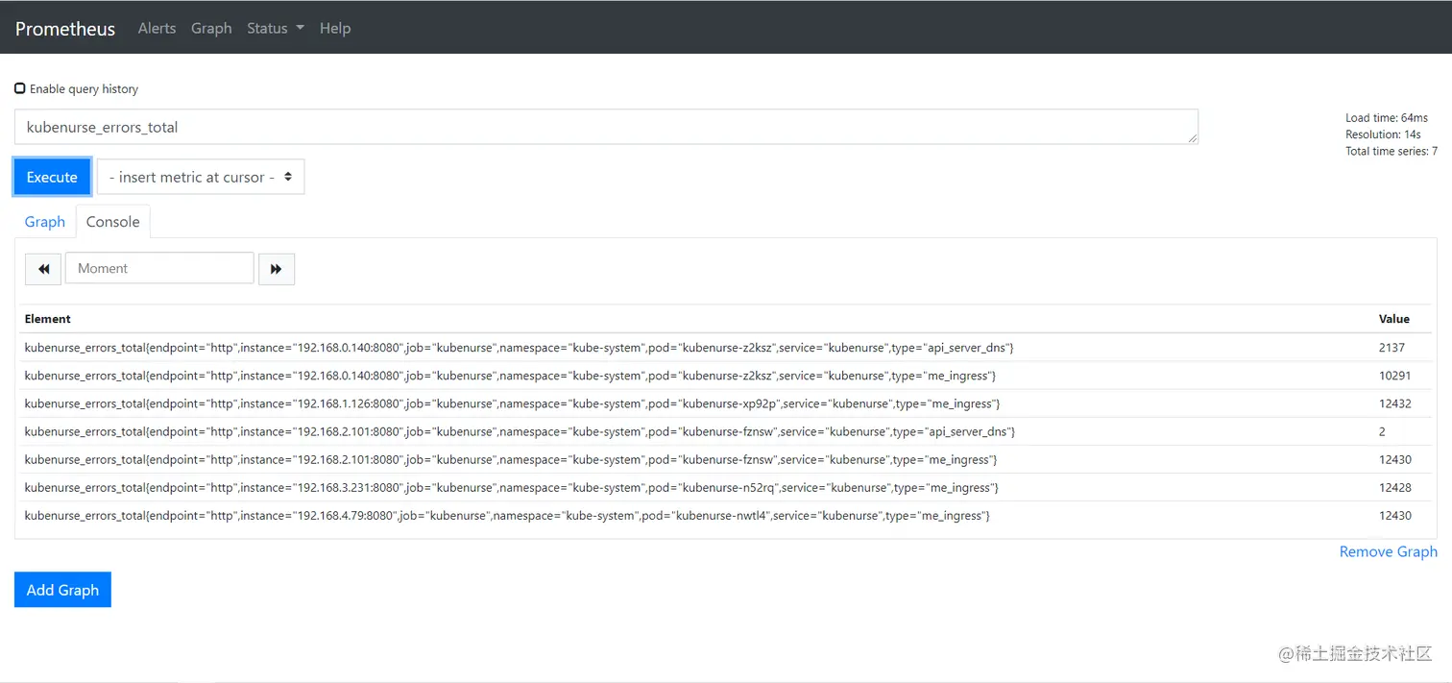Click the value 10291

[1395, 376]
